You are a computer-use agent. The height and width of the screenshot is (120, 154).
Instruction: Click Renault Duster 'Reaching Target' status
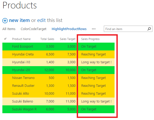point(93,85)
